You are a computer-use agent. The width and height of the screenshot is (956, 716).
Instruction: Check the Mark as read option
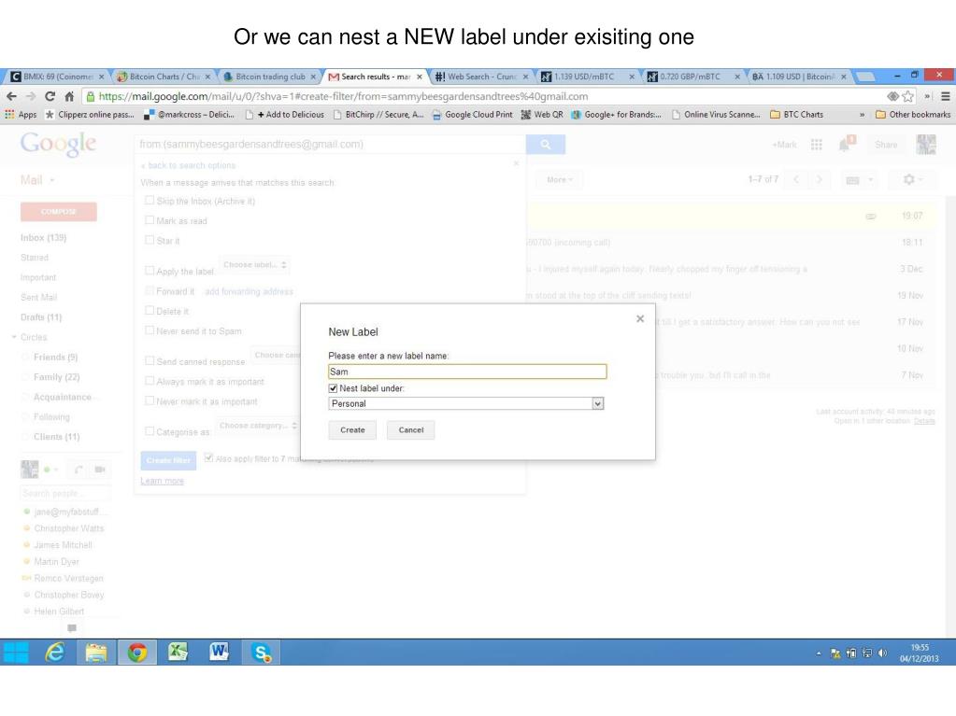pos(150,219)
